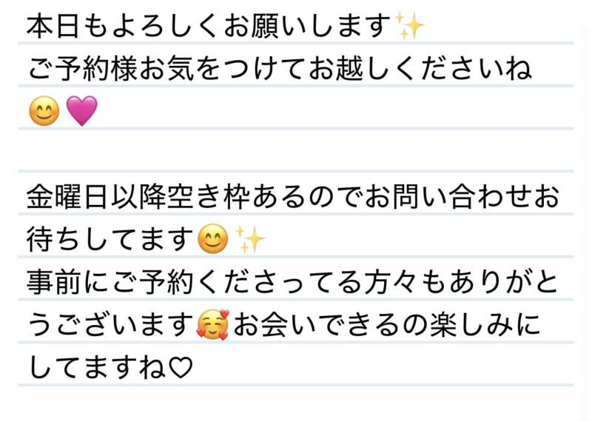Click the sparkles emoji on the first line

click(x=409, y=26)
